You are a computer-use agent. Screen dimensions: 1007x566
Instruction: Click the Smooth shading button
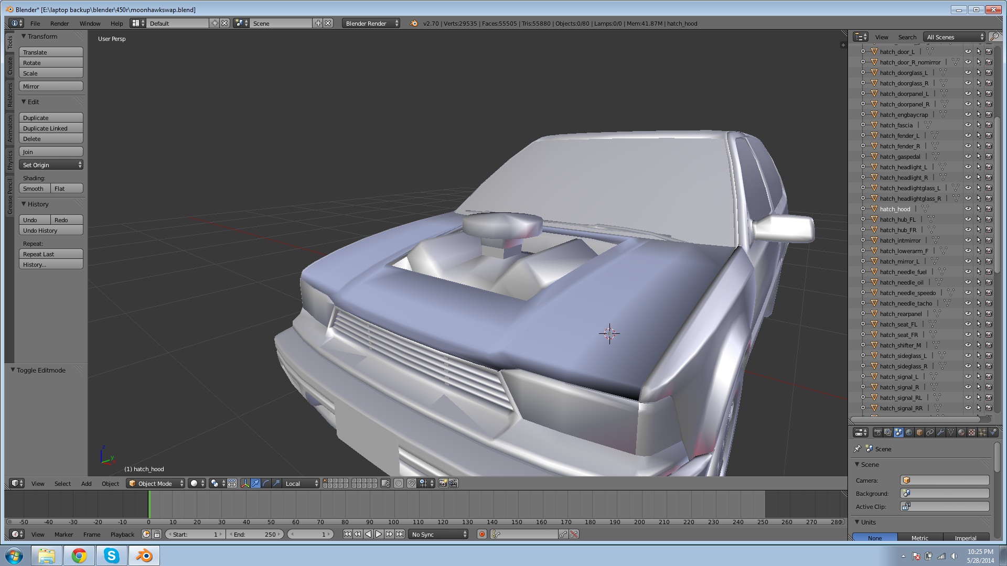click(x=34, y=189)
